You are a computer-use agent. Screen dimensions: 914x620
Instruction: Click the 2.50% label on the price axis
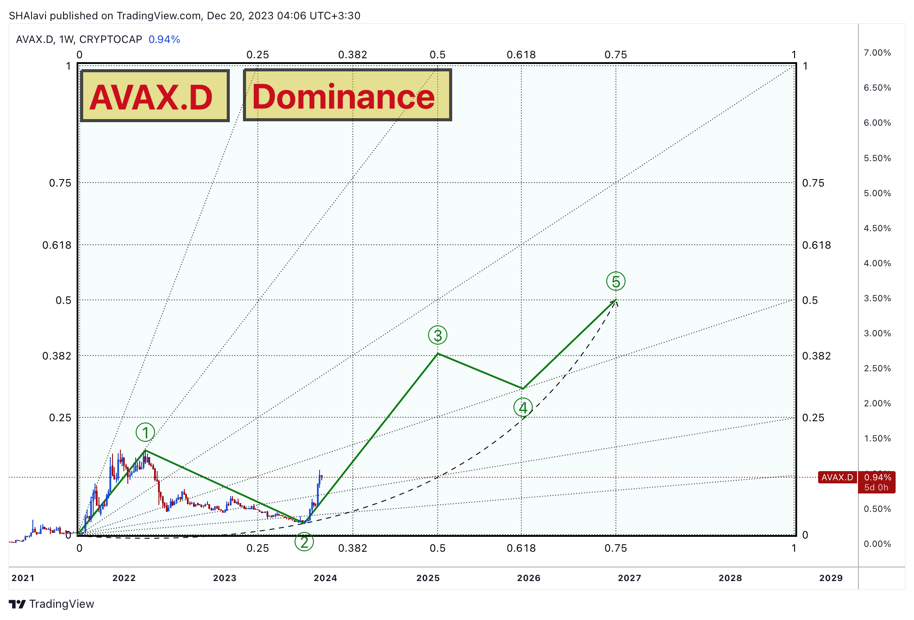(x=877, y=368)
